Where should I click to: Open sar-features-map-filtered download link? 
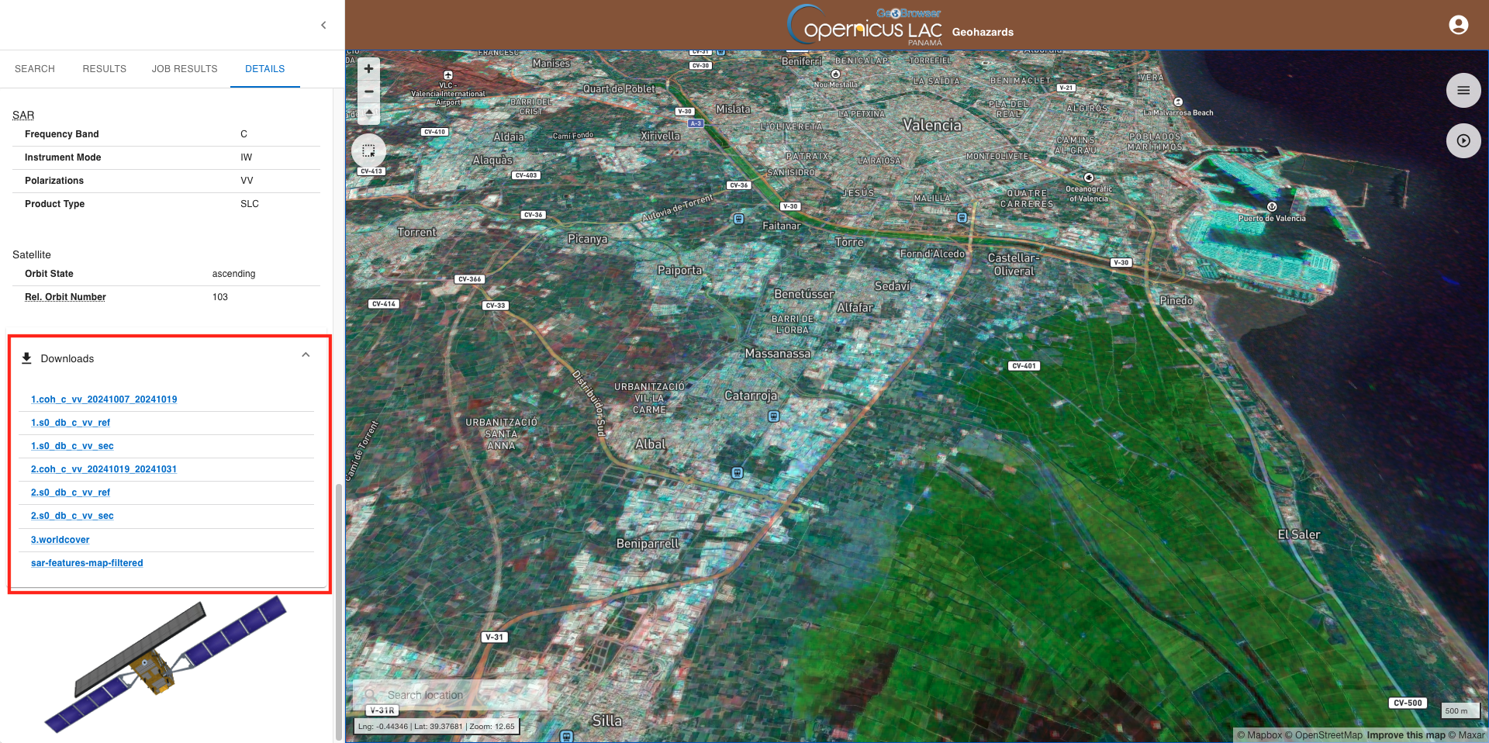pyautogui.click(x=87, y=563)
